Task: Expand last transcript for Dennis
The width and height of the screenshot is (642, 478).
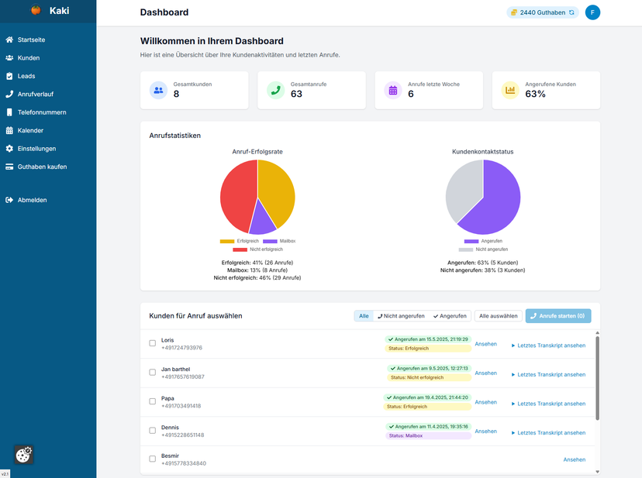Action: click(x=548, y=432)
